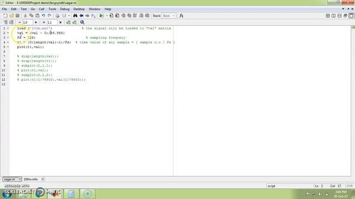Toggle breakpoint on line 1 dash

(x=8, y=28)
